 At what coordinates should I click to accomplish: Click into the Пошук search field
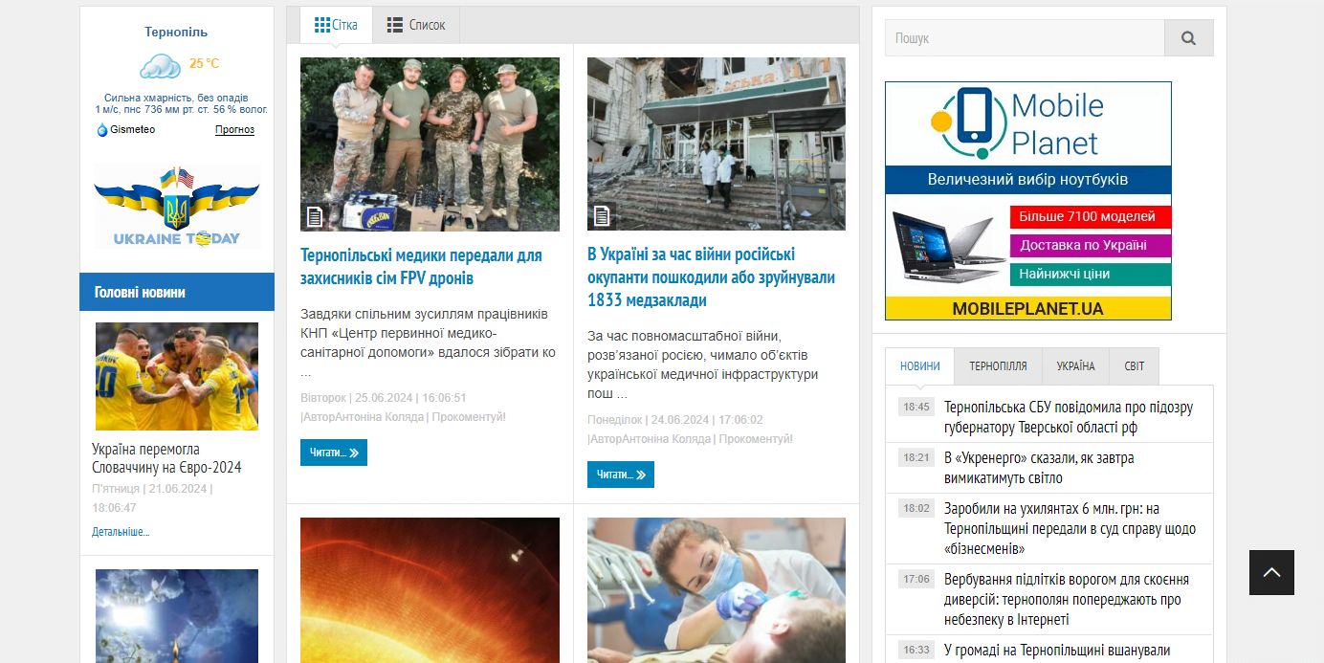coord(1025,38)
